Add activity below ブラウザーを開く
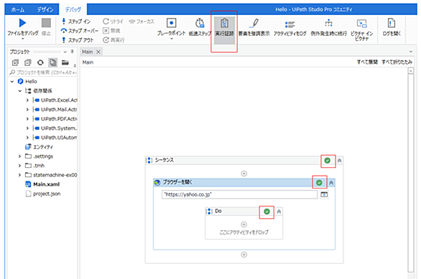The width and height of the screenshot is (421, 279). [244, 255]
